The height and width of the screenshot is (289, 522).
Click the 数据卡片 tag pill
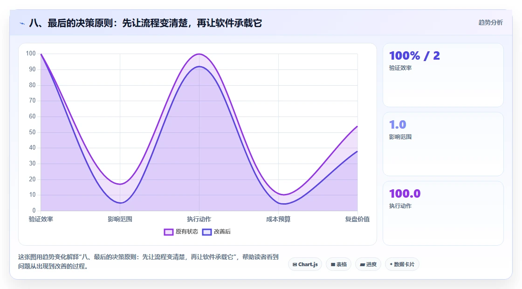pos(402,264)
